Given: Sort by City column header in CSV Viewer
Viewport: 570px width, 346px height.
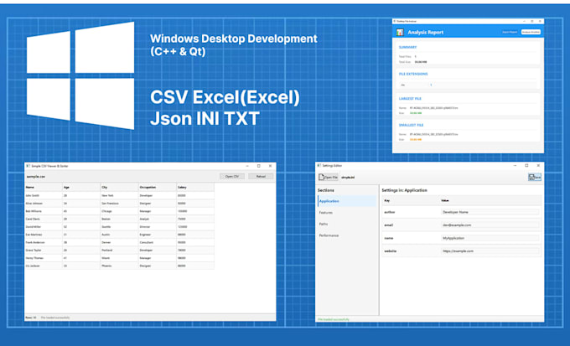Looking at the screenshot, I should coord(119,187).
